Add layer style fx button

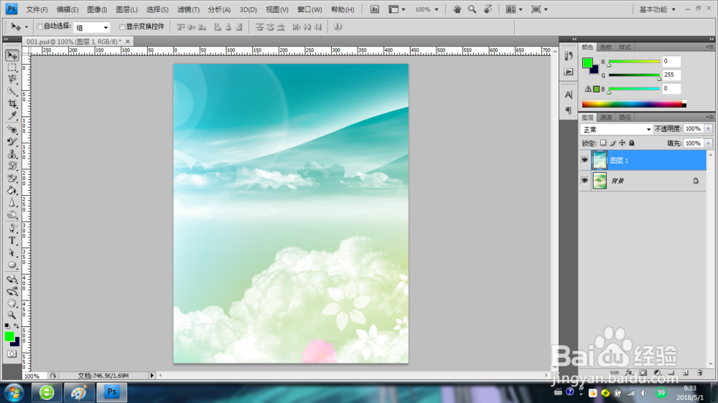(x=629, y=373)
